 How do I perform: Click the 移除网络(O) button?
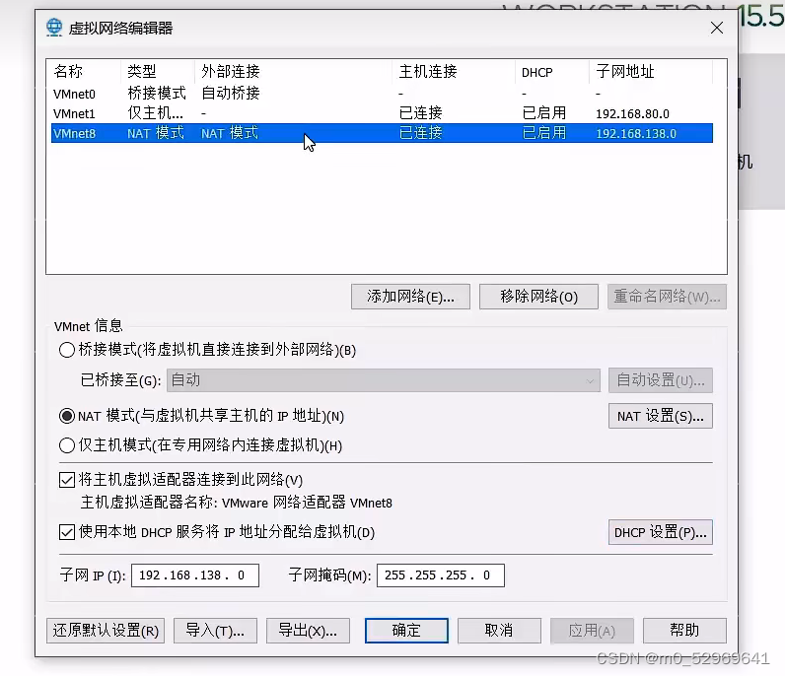(538, 297)
